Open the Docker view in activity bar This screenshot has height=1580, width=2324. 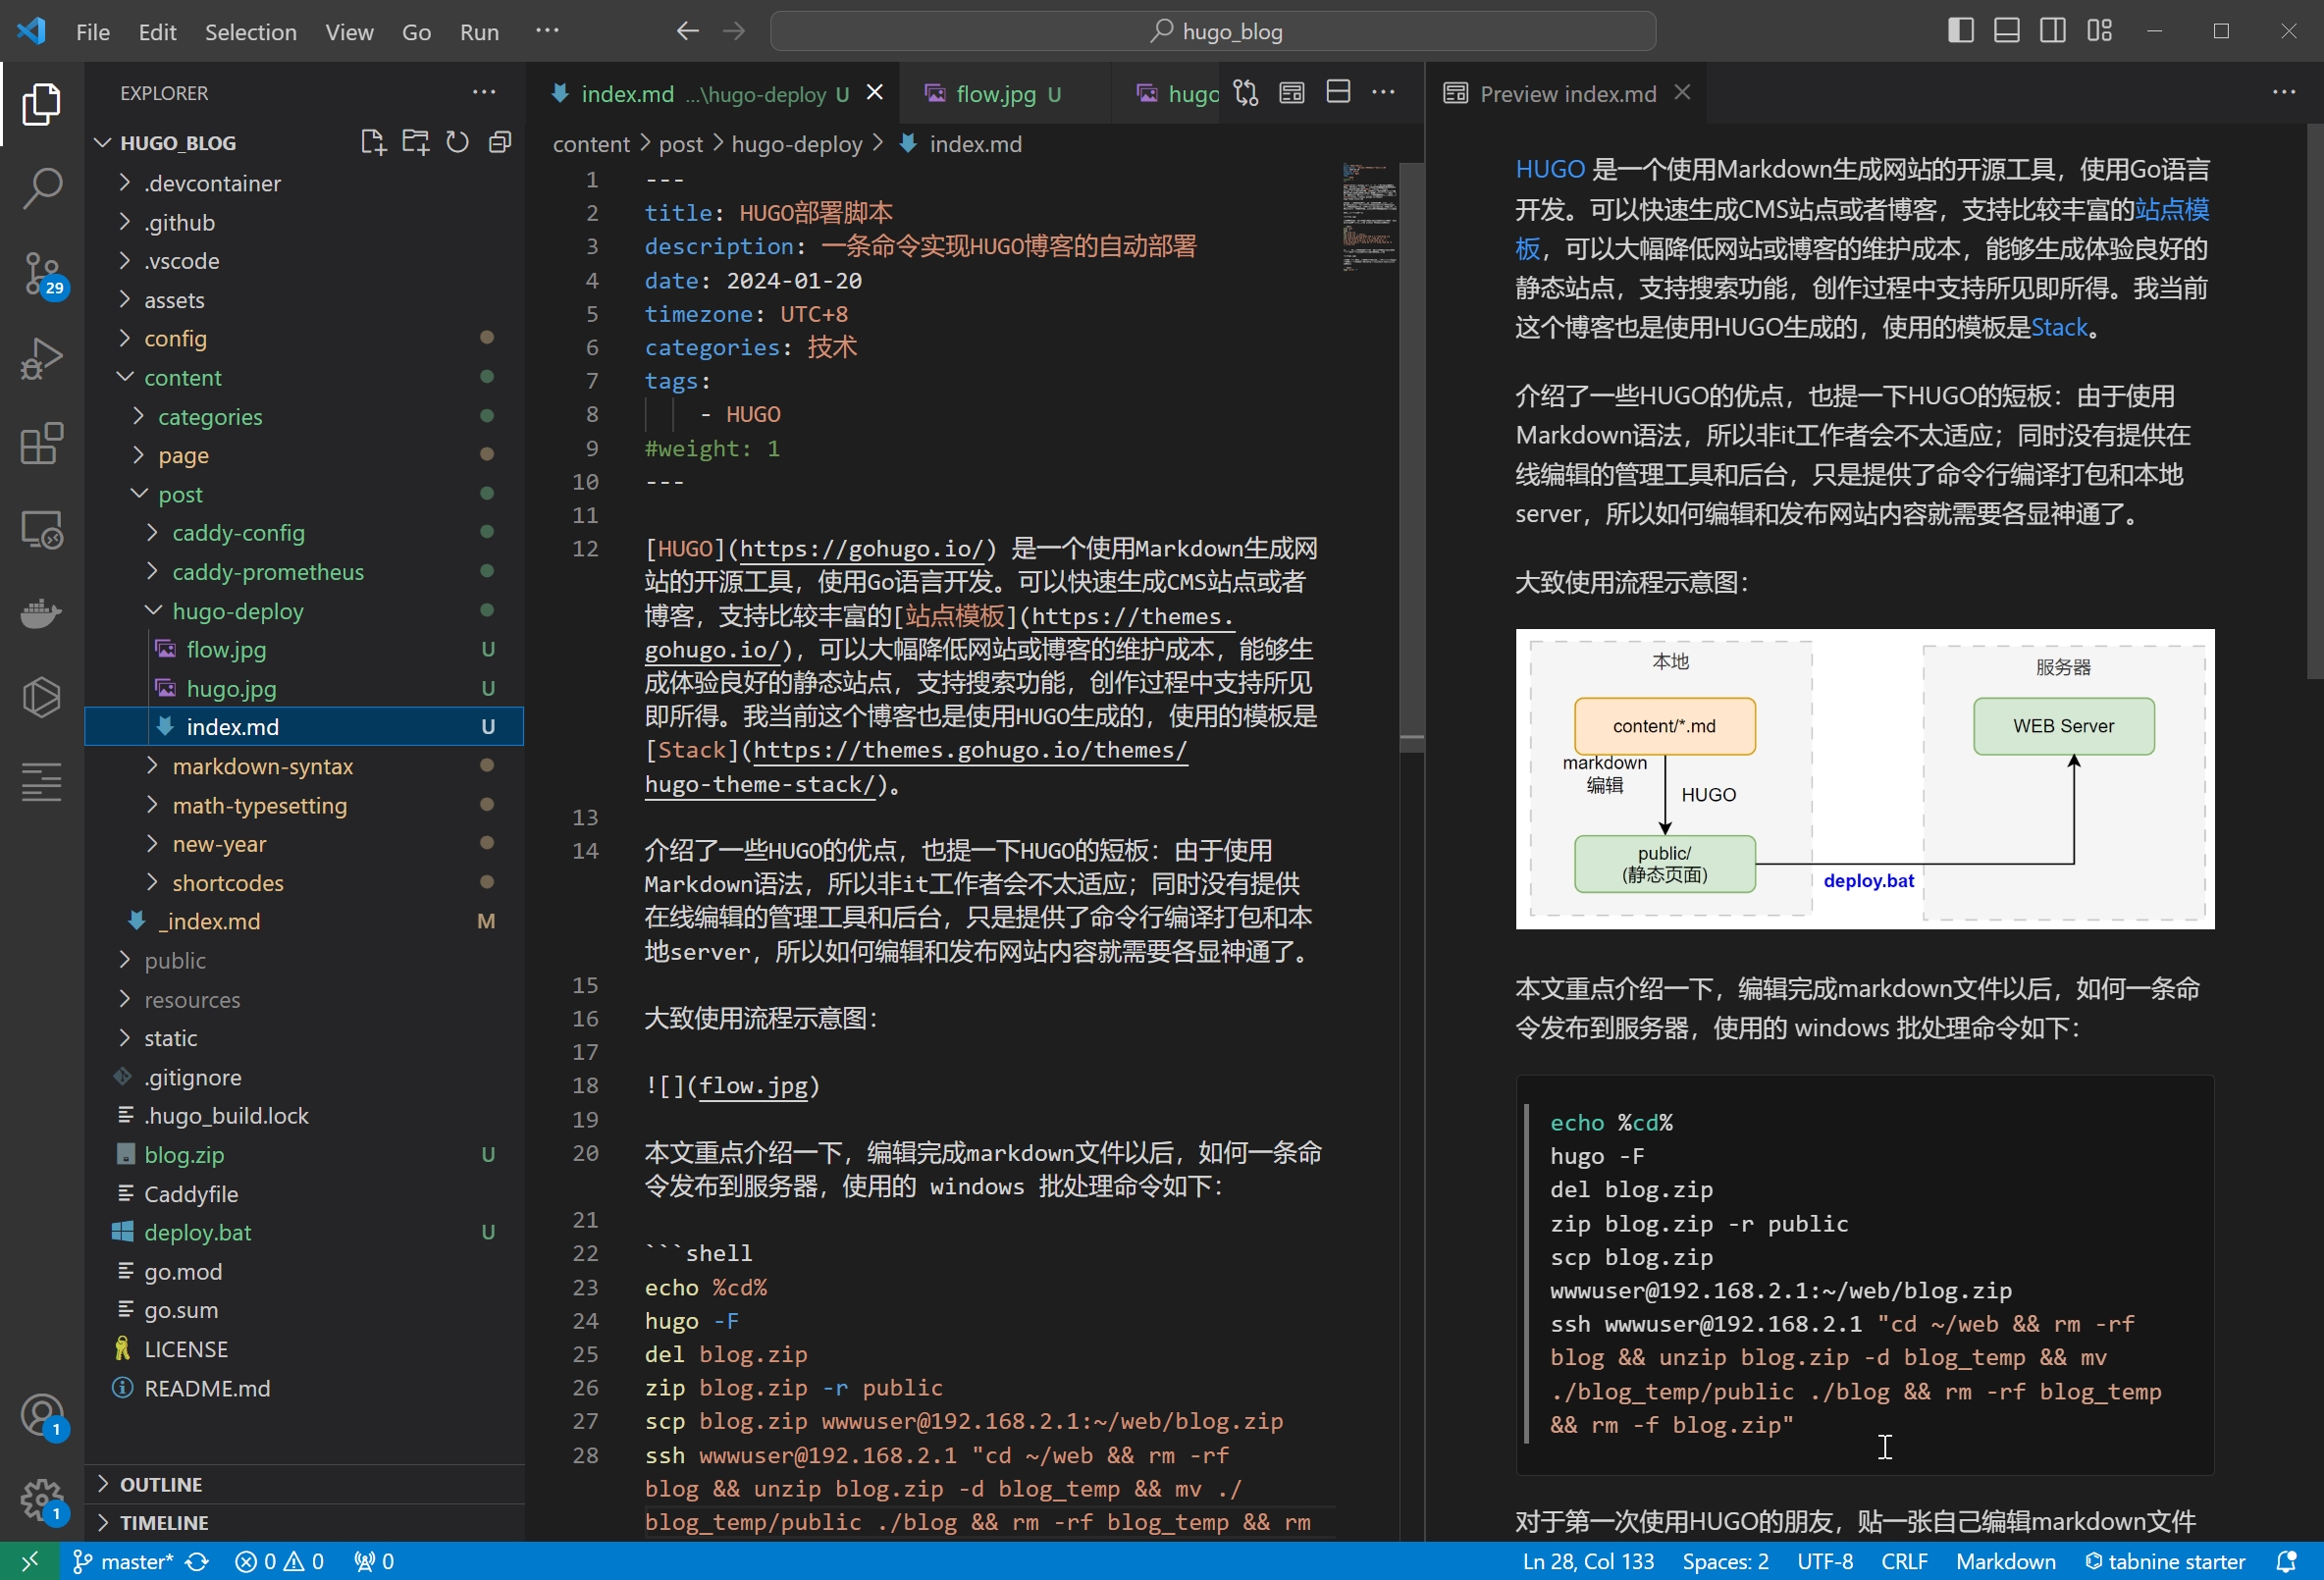[x=42, y=612]
